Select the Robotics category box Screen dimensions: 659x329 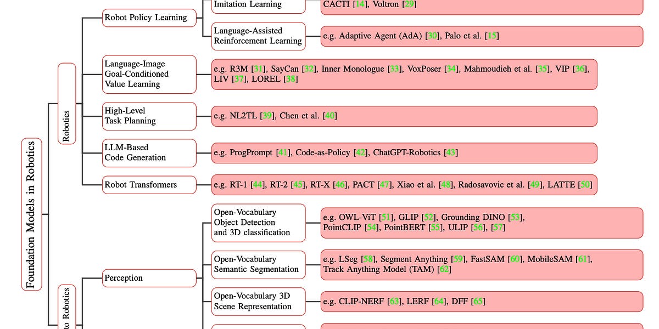(x=66, y=104)
